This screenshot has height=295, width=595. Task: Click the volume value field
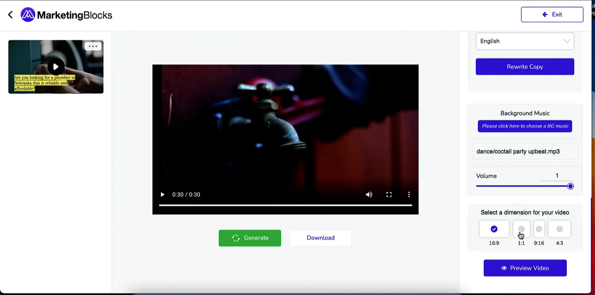click(x=557, y=176)
